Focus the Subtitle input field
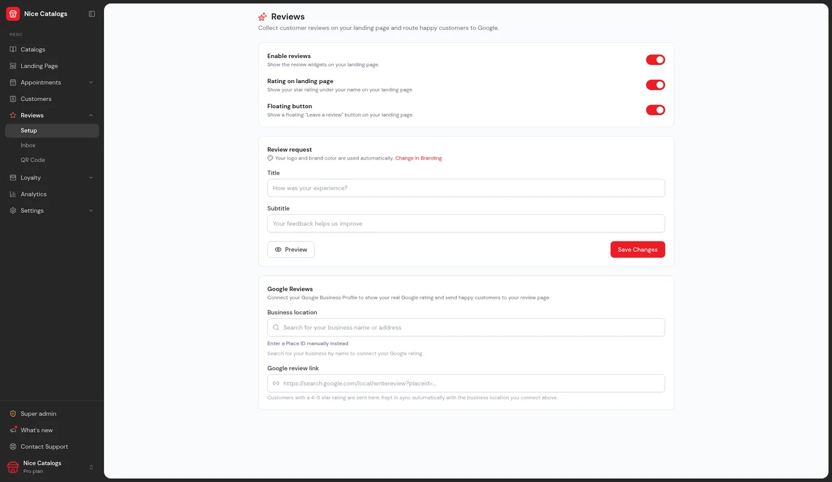This screenshot has width=832, height=482. click(x=466, y=224)
